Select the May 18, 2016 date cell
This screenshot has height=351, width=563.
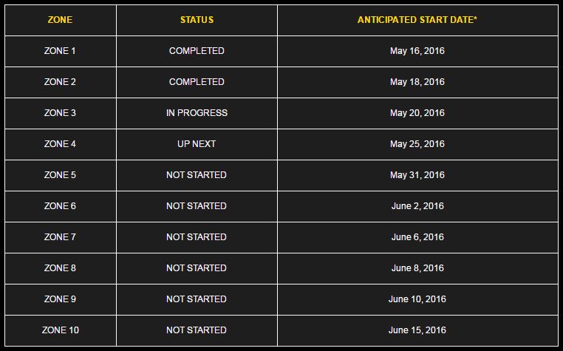417,82
